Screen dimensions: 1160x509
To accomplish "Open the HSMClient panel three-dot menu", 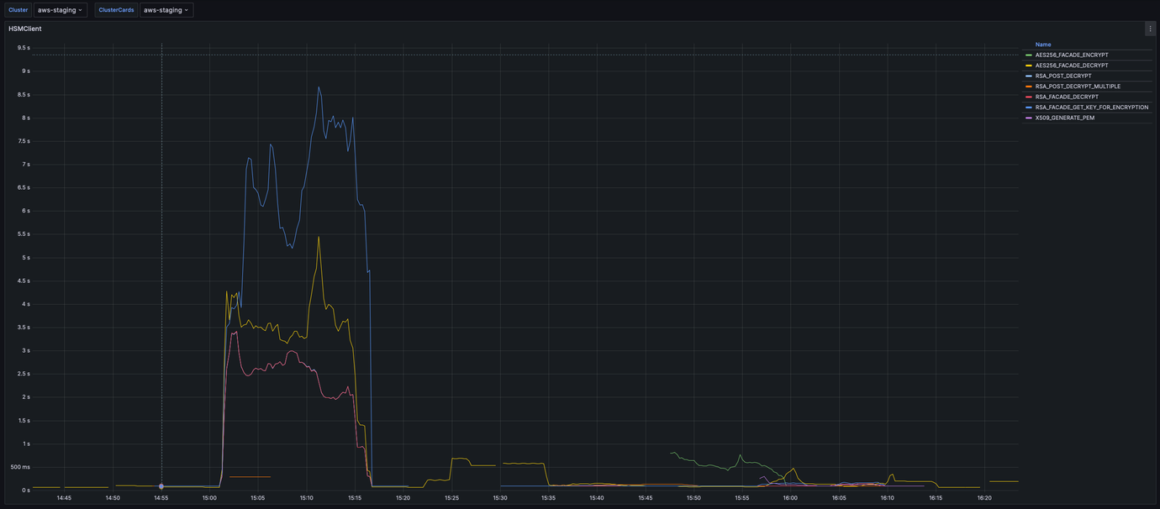I will tap(1150, 29).
